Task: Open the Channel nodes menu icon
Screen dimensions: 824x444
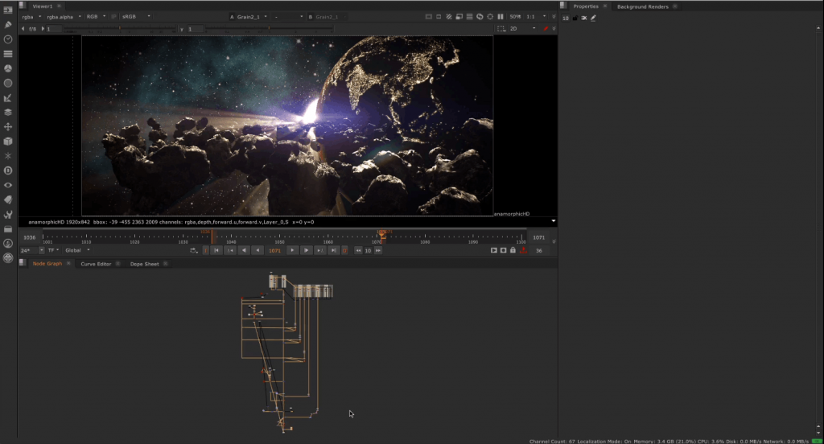Action: (x=8, y=53)
